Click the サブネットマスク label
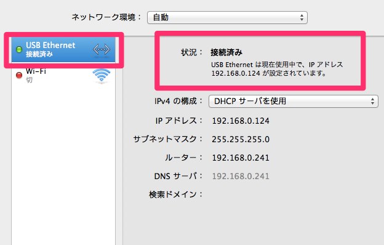384x245 pixels. (168, 139)
